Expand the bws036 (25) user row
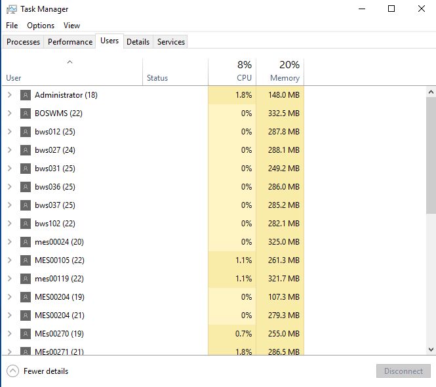 9,187
